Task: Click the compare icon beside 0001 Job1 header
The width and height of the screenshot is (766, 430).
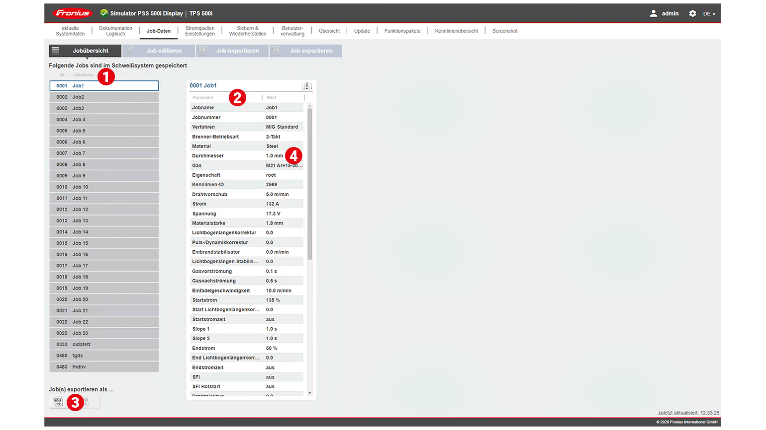Action: coord(306,86)
